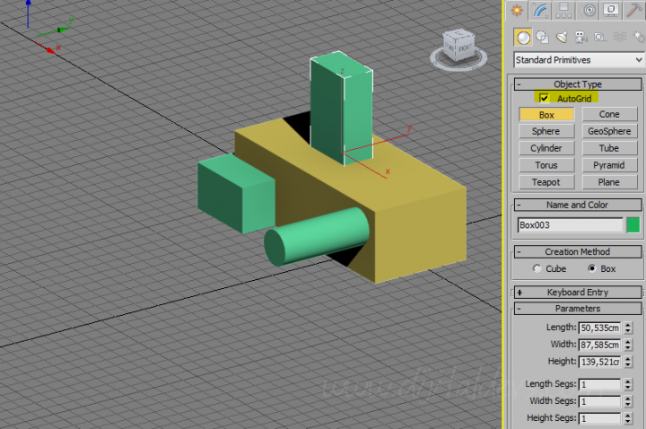Screen dimensions: 646x429
Task: Adjust the Length Segs spinner
Action: point(628,384)
